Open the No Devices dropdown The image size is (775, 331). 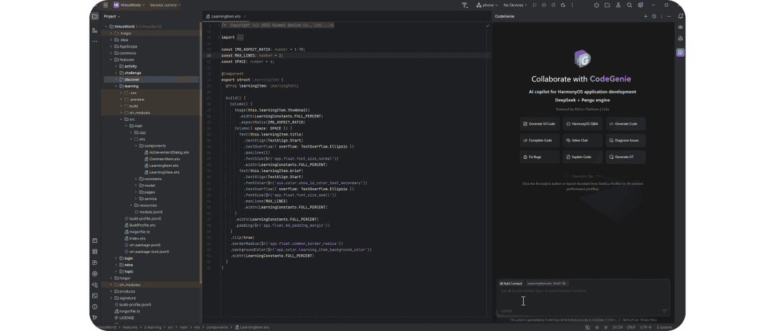pos(514,5)
